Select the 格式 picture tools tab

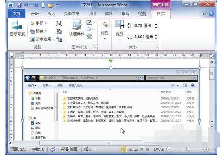point(161,14)
